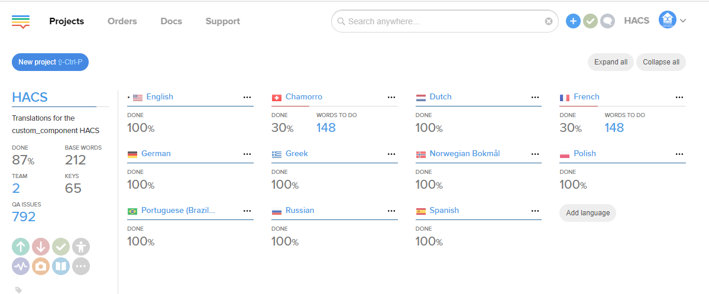The image size is (709, 294).
Task: Click the New project button
Action: point(50,62)
